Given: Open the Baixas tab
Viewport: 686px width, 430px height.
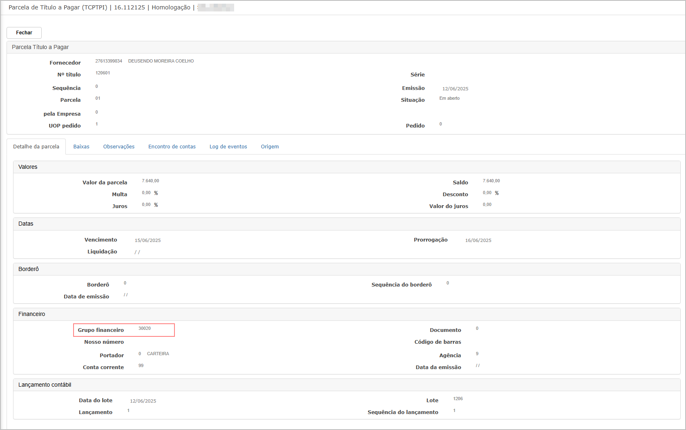Looking at the screenshot, I should [x=81, y=147].
